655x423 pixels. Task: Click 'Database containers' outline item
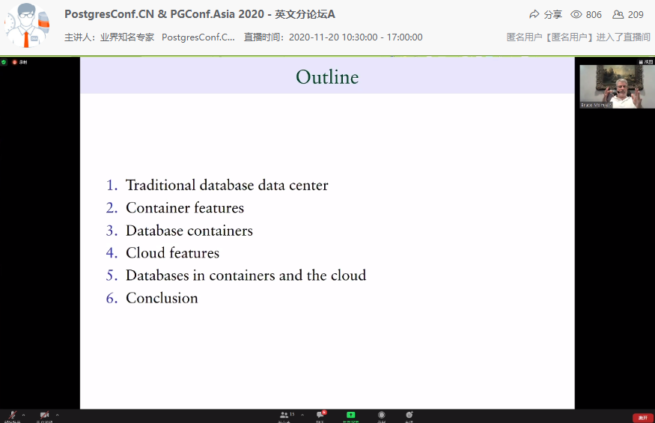pyautogui.click(x=189, y=231)
